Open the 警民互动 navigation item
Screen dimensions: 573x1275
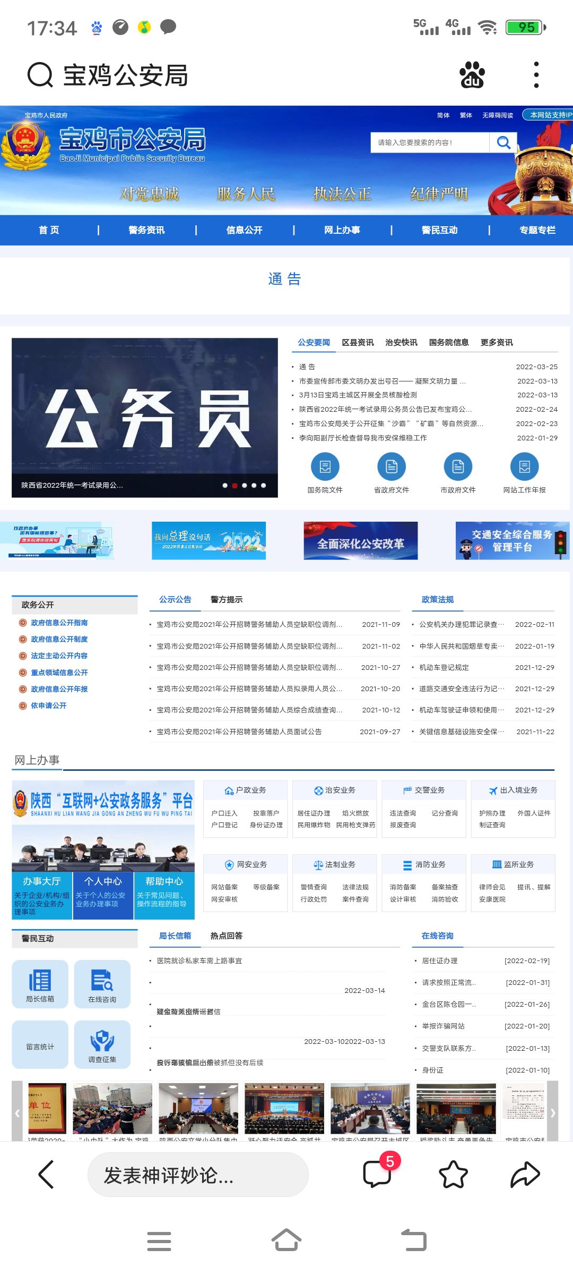pyautogui.click(x=439, y=230)
